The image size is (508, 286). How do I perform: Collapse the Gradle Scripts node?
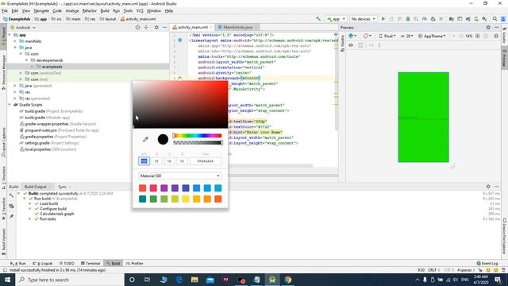[x=10, y=105]
